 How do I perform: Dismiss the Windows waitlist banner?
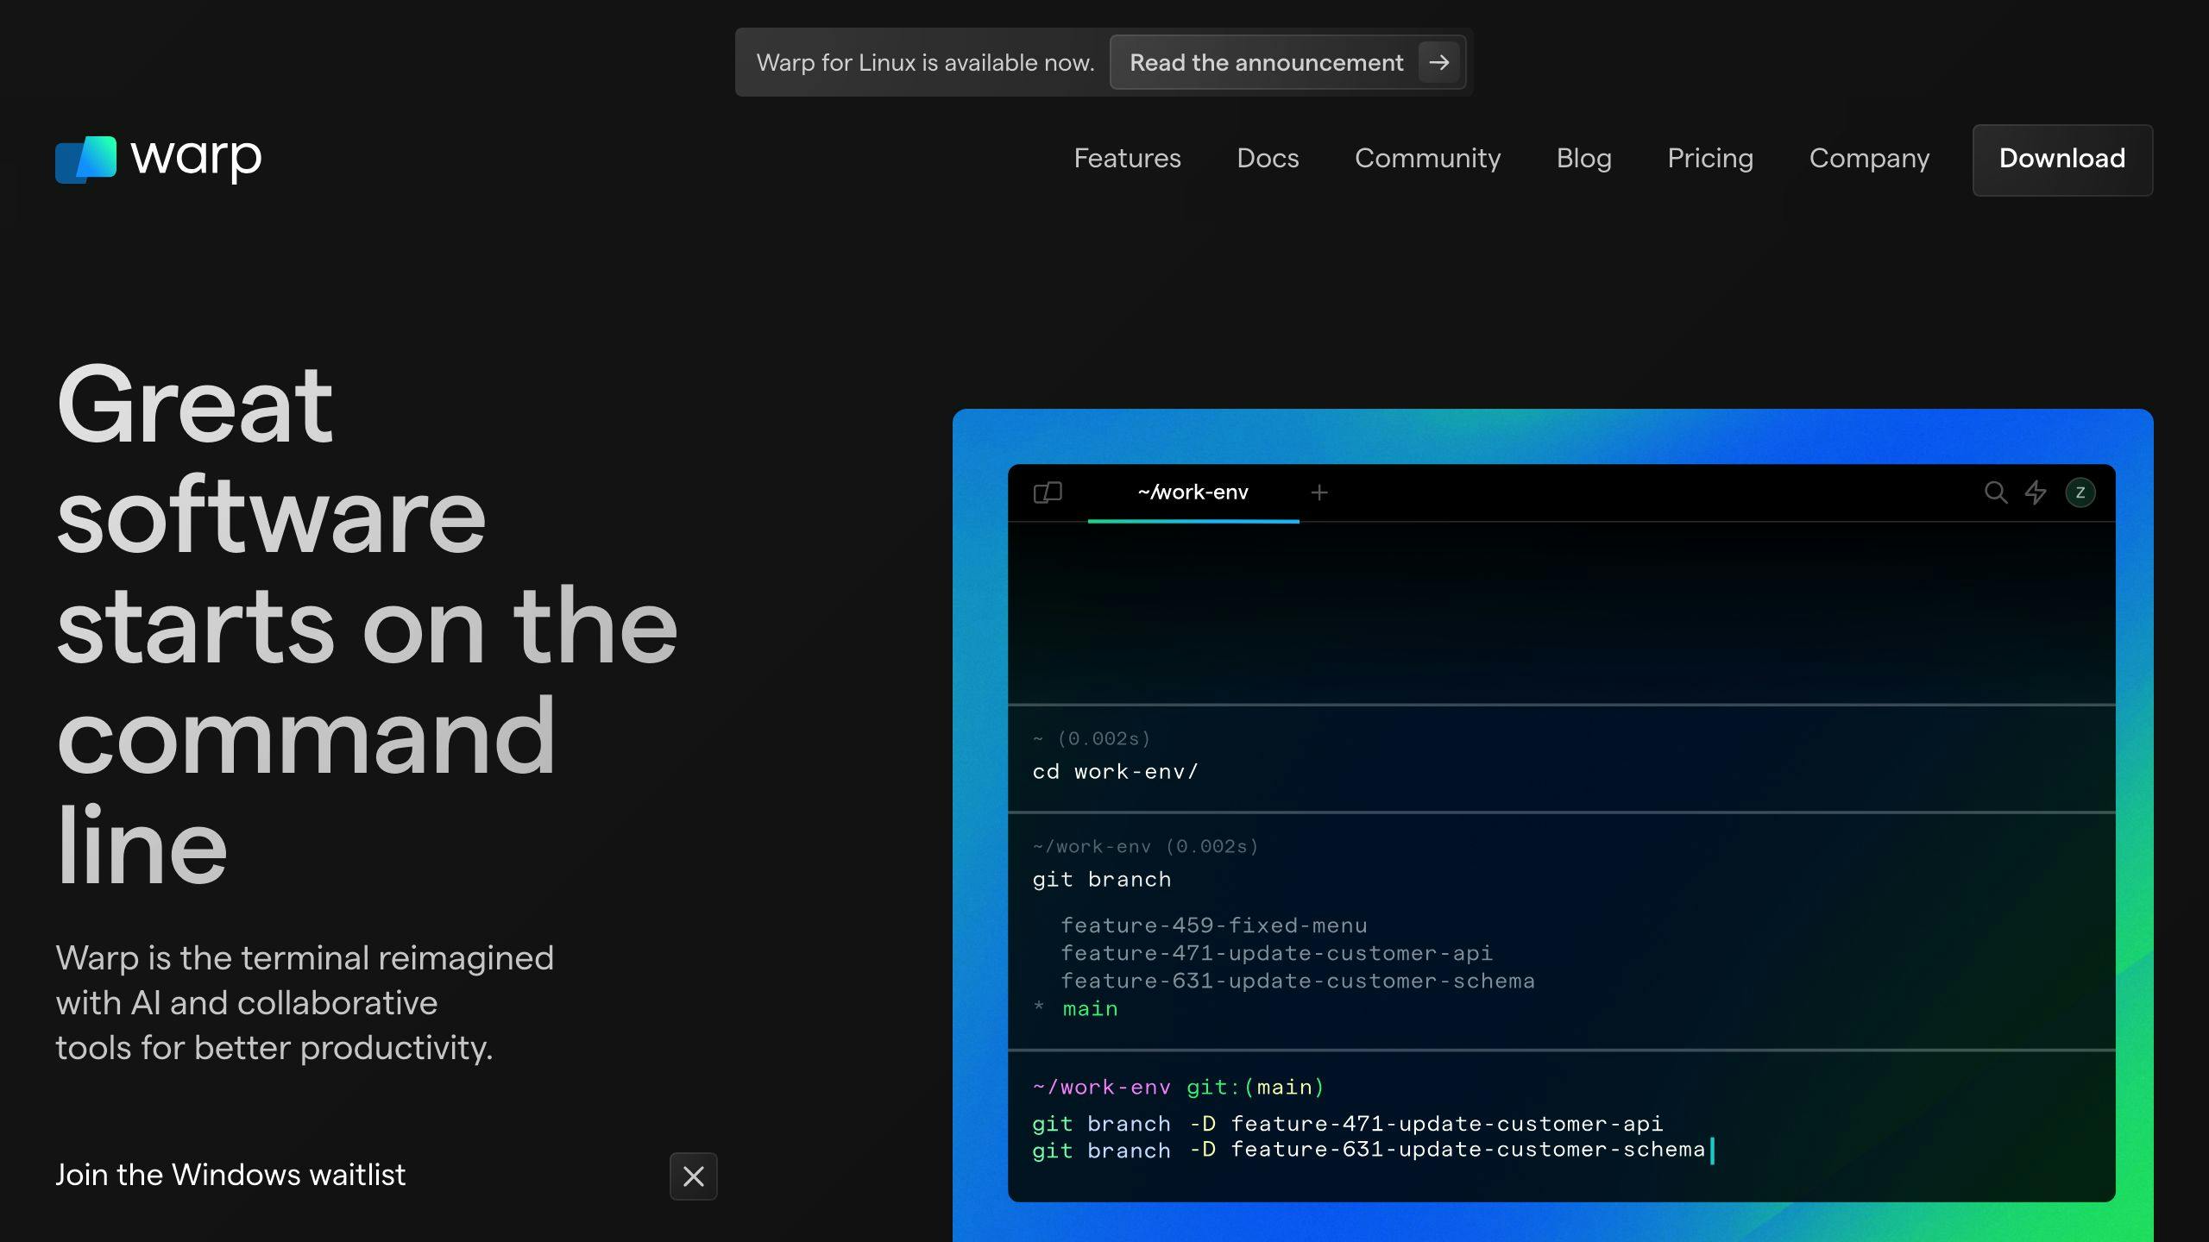click(694, 1176)
